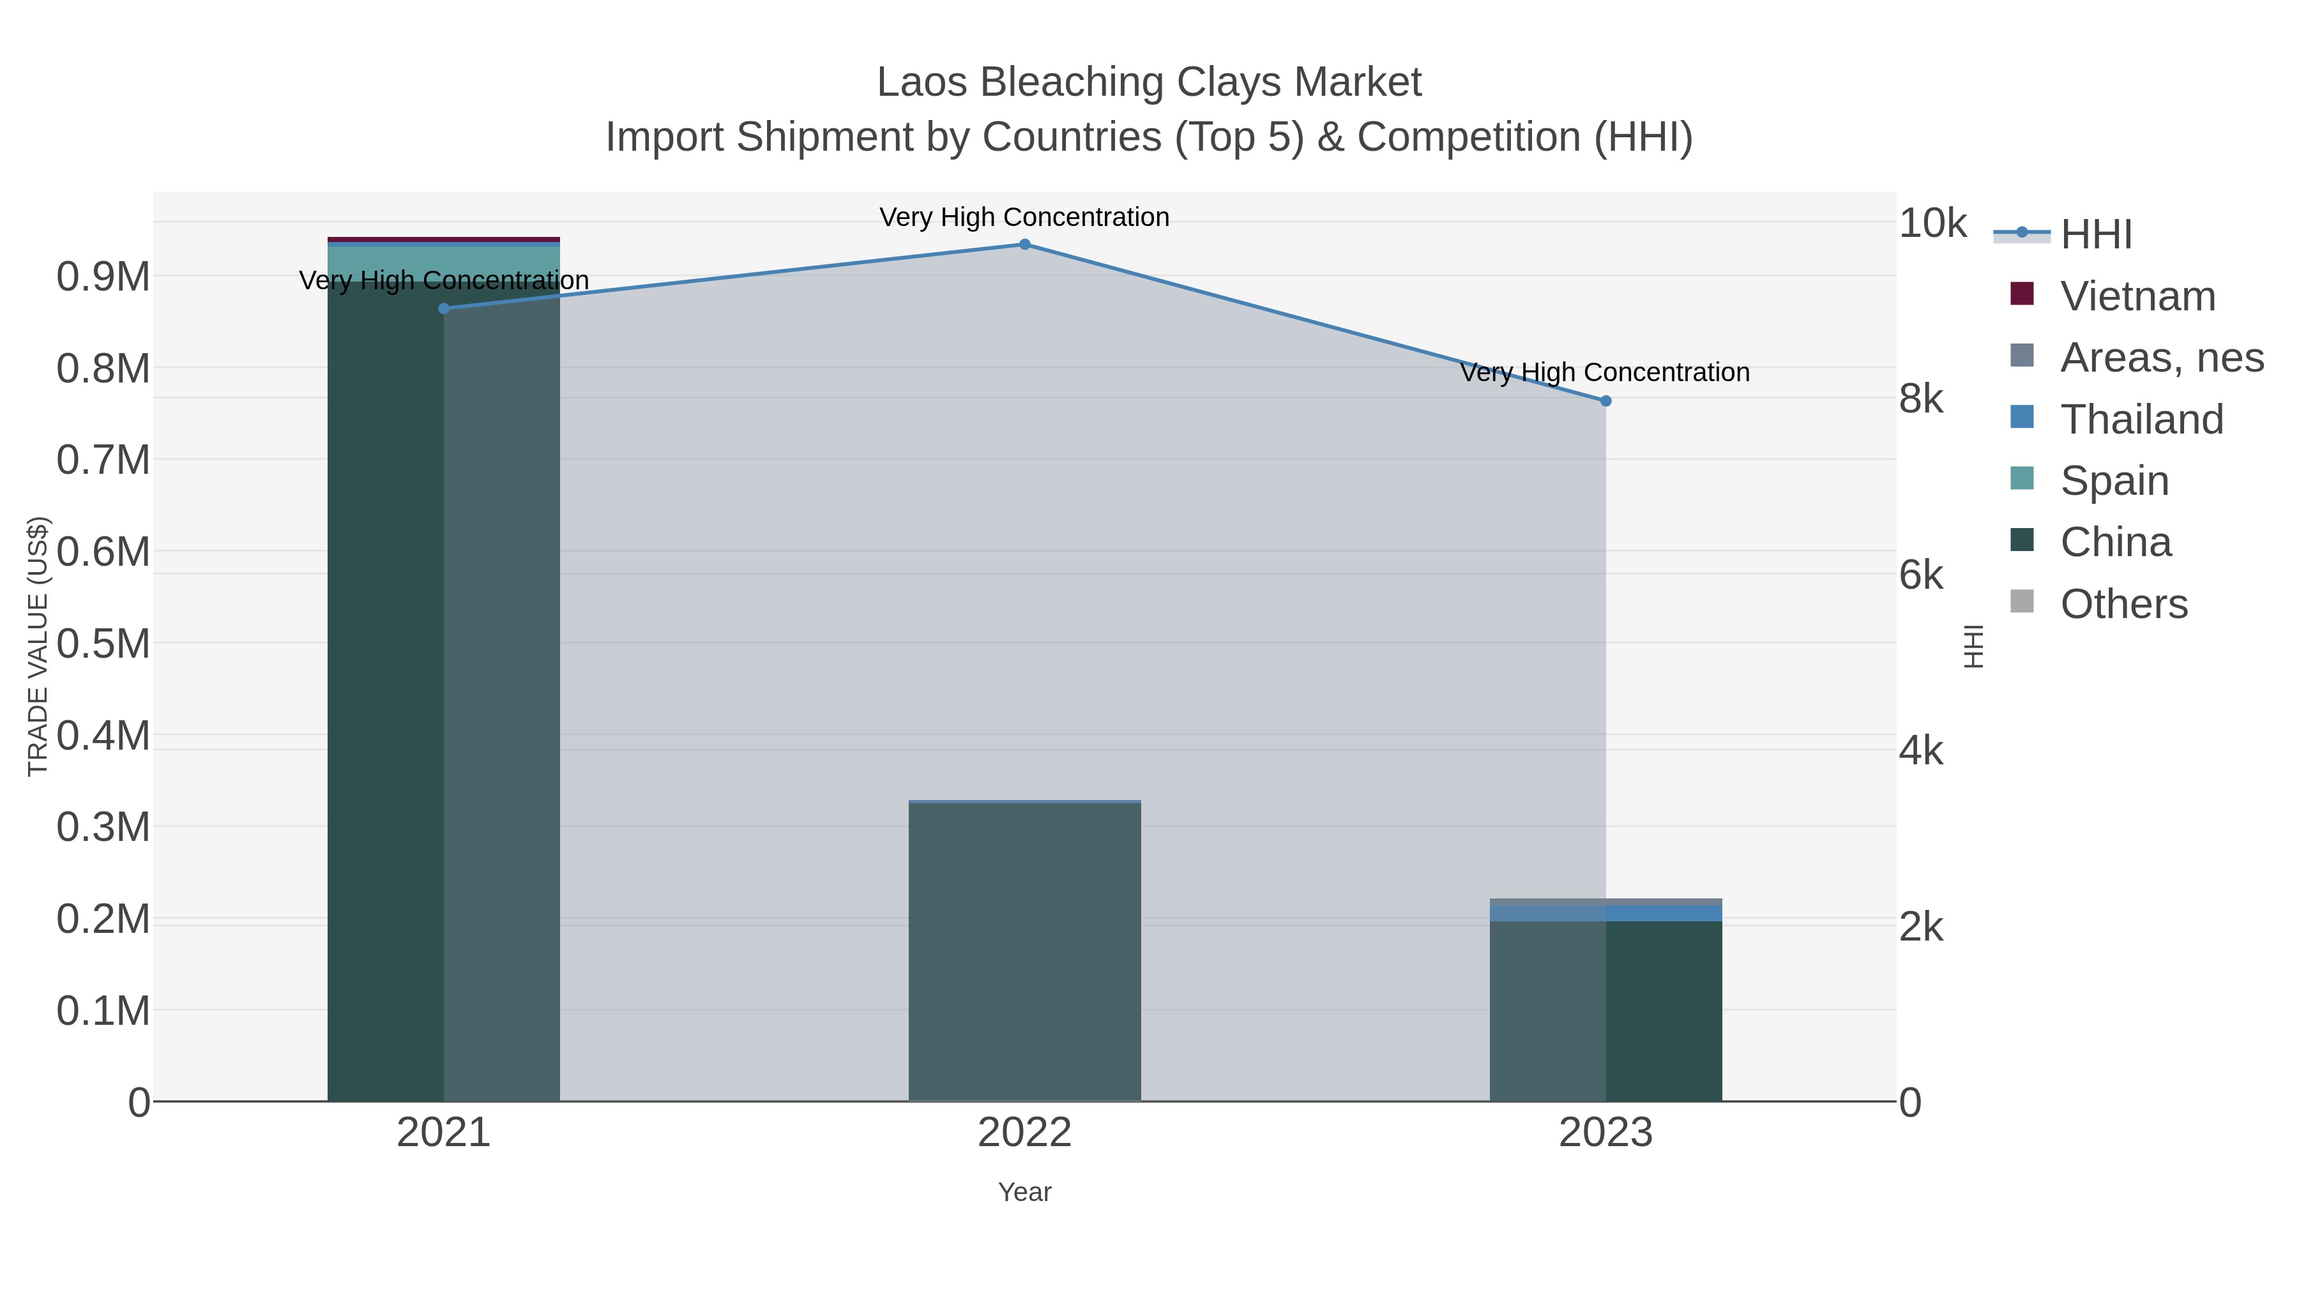This screenshot has height=1293, width=2299.
Task: Click the 10k right axis tick
Action: (1932, 223)
